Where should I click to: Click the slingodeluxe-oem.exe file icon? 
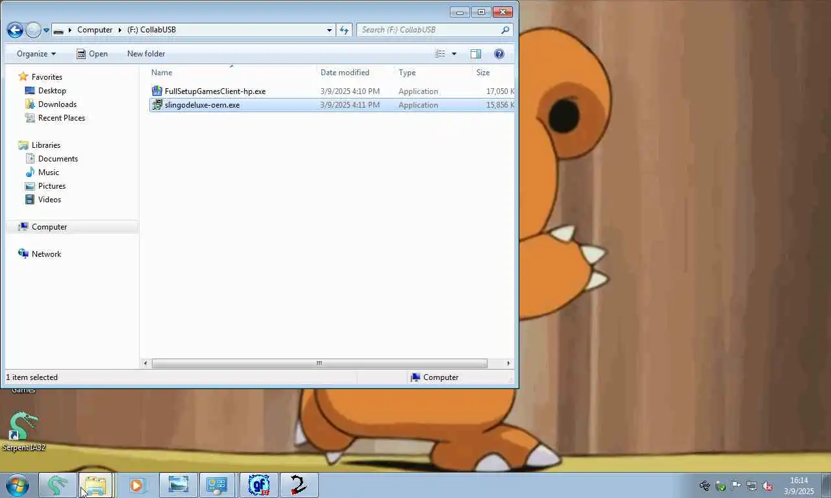156,105
